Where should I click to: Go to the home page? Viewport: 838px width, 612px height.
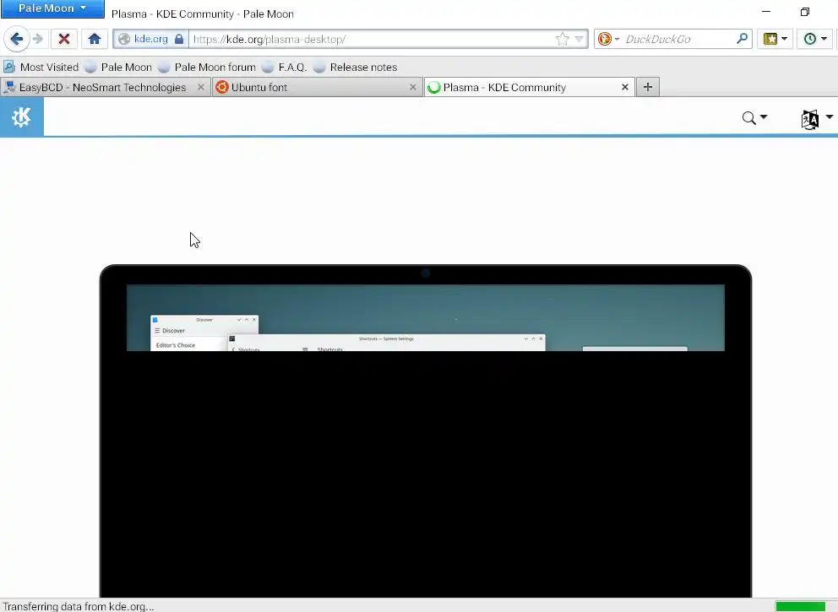[x=95, y=39]
